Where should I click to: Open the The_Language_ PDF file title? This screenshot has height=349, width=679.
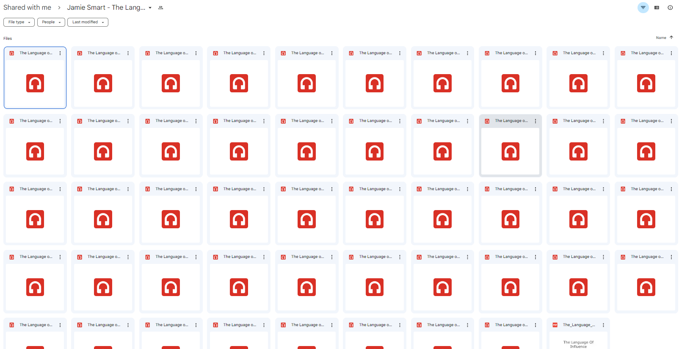click(579, 325)
